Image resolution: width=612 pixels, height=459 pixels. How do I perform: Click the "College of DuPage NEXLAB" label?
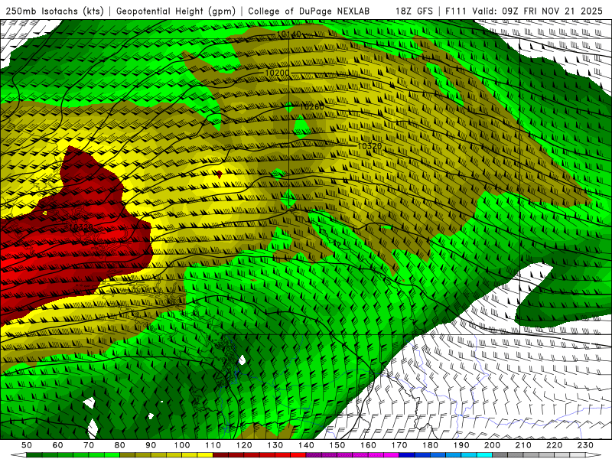(x=309, y=11)
